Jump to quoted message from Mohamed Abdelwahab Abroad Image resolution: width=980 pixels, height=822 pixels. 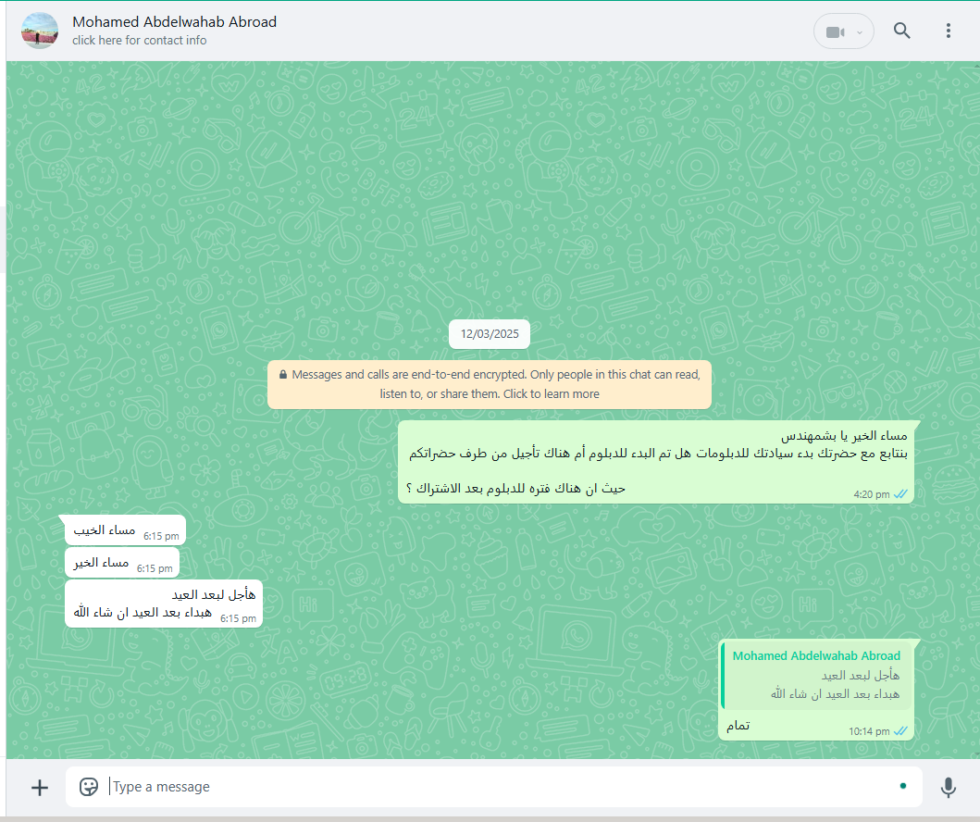(x=815, y=675)
